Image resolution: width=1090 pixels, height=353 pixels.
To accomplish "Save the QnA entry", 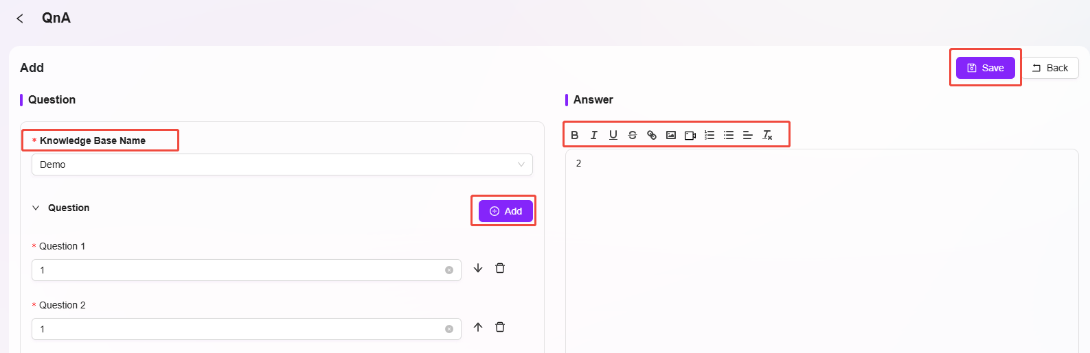I will 985,68.
